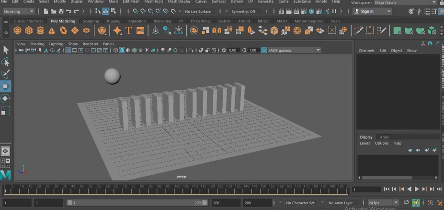Create a polygon sphere from the shelf
Viewport: 444px width, 210px height.
click(17, 30)
